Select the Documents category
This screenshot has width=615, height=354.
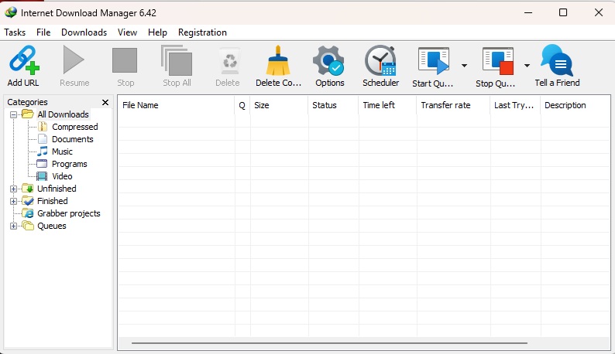pyautogui.click(x=73, y=139)
